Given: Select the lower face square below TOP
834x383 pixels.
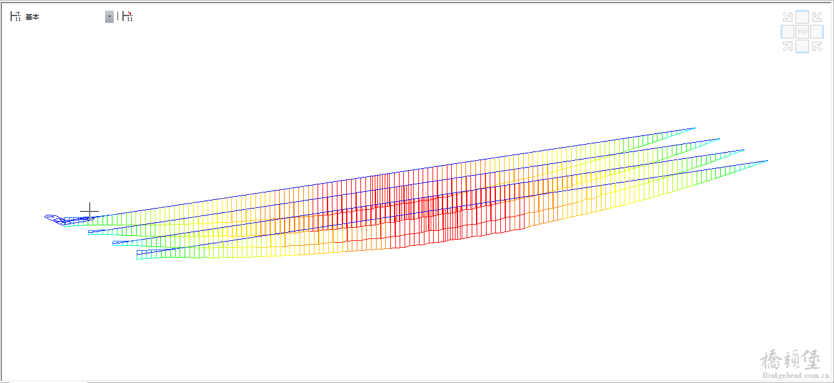Looking at the screenshot, I should point(802,46).
